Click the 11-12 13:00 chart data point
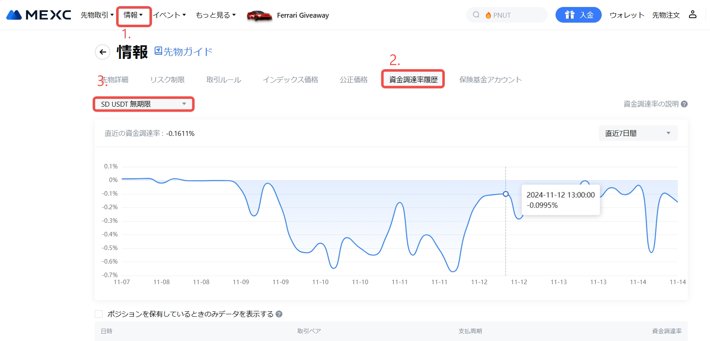 pyautogui.click(x=506, y=194)
